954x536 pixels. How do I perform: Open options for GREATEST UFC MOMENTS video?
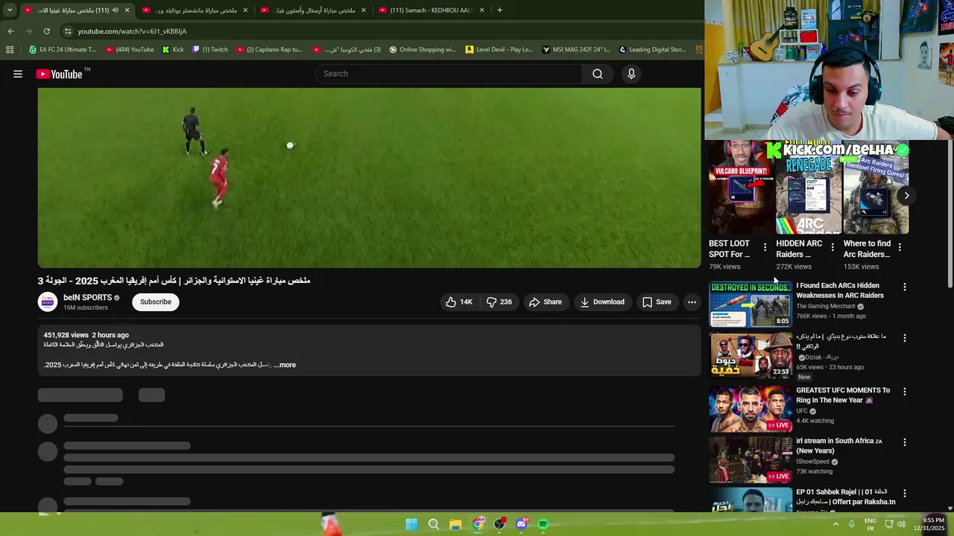(x=905, y=392)
